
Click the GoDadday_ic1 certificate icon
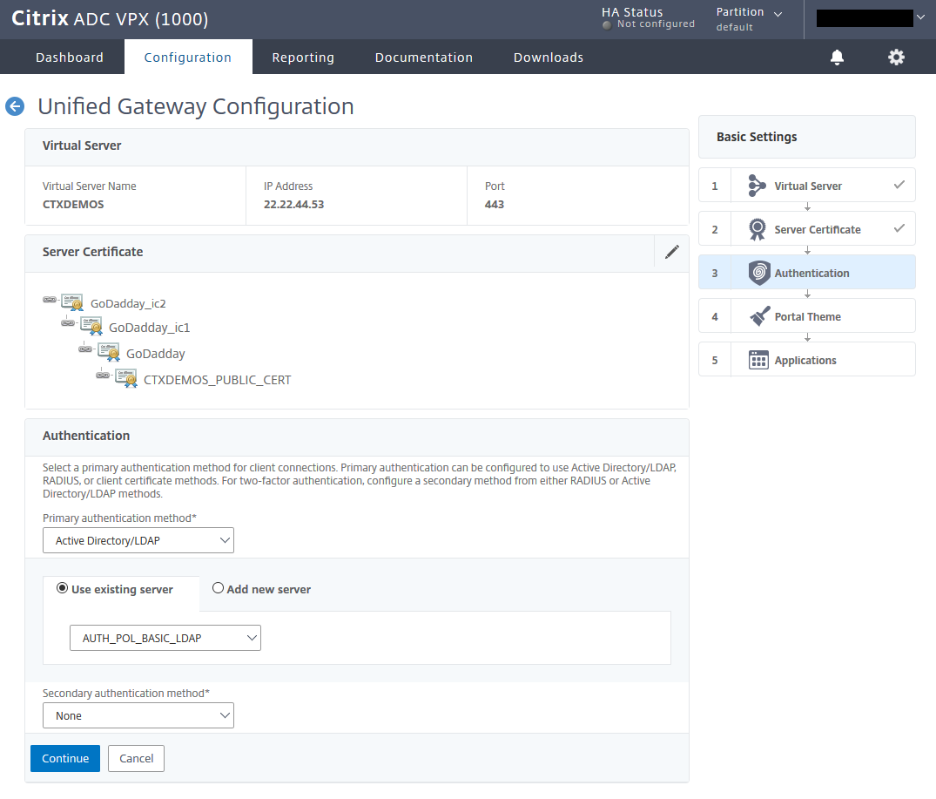click(91, 326)
